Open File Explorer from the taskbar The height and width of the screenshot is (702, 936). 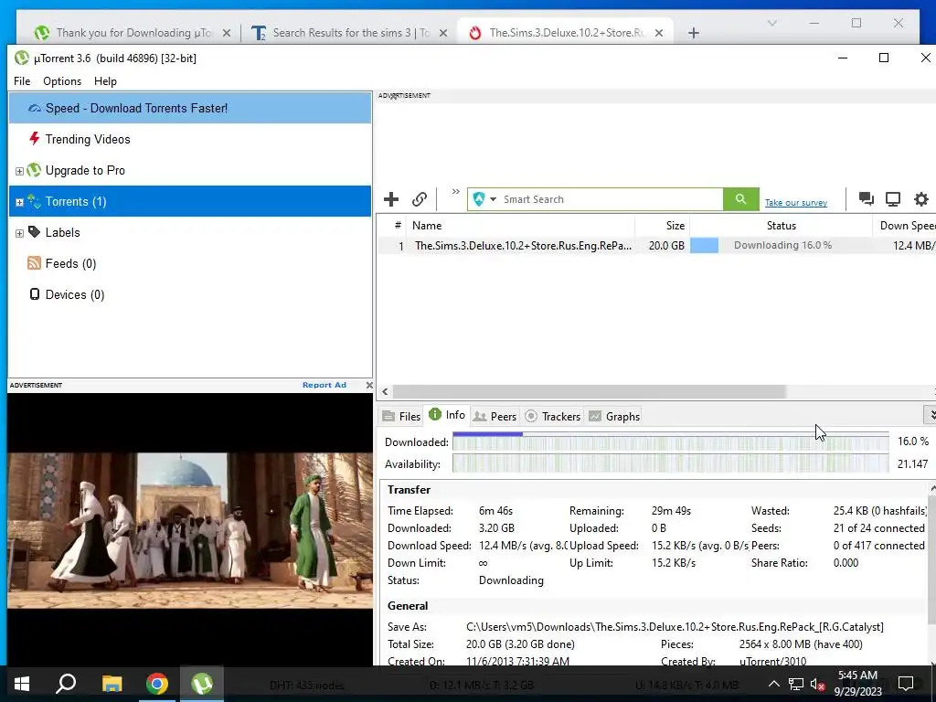(x=112, y=684)
